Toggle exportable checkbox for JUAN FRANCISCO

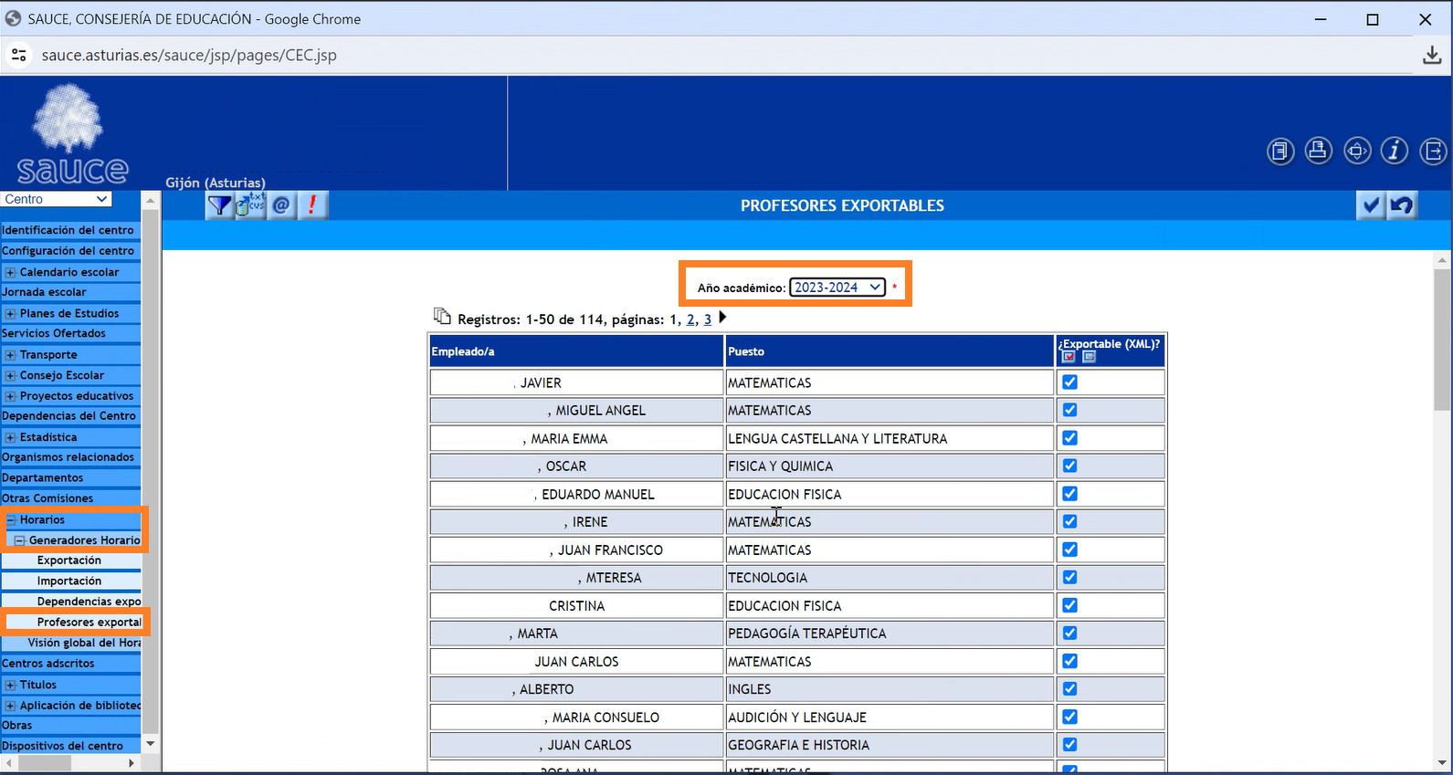[1069, 550]
